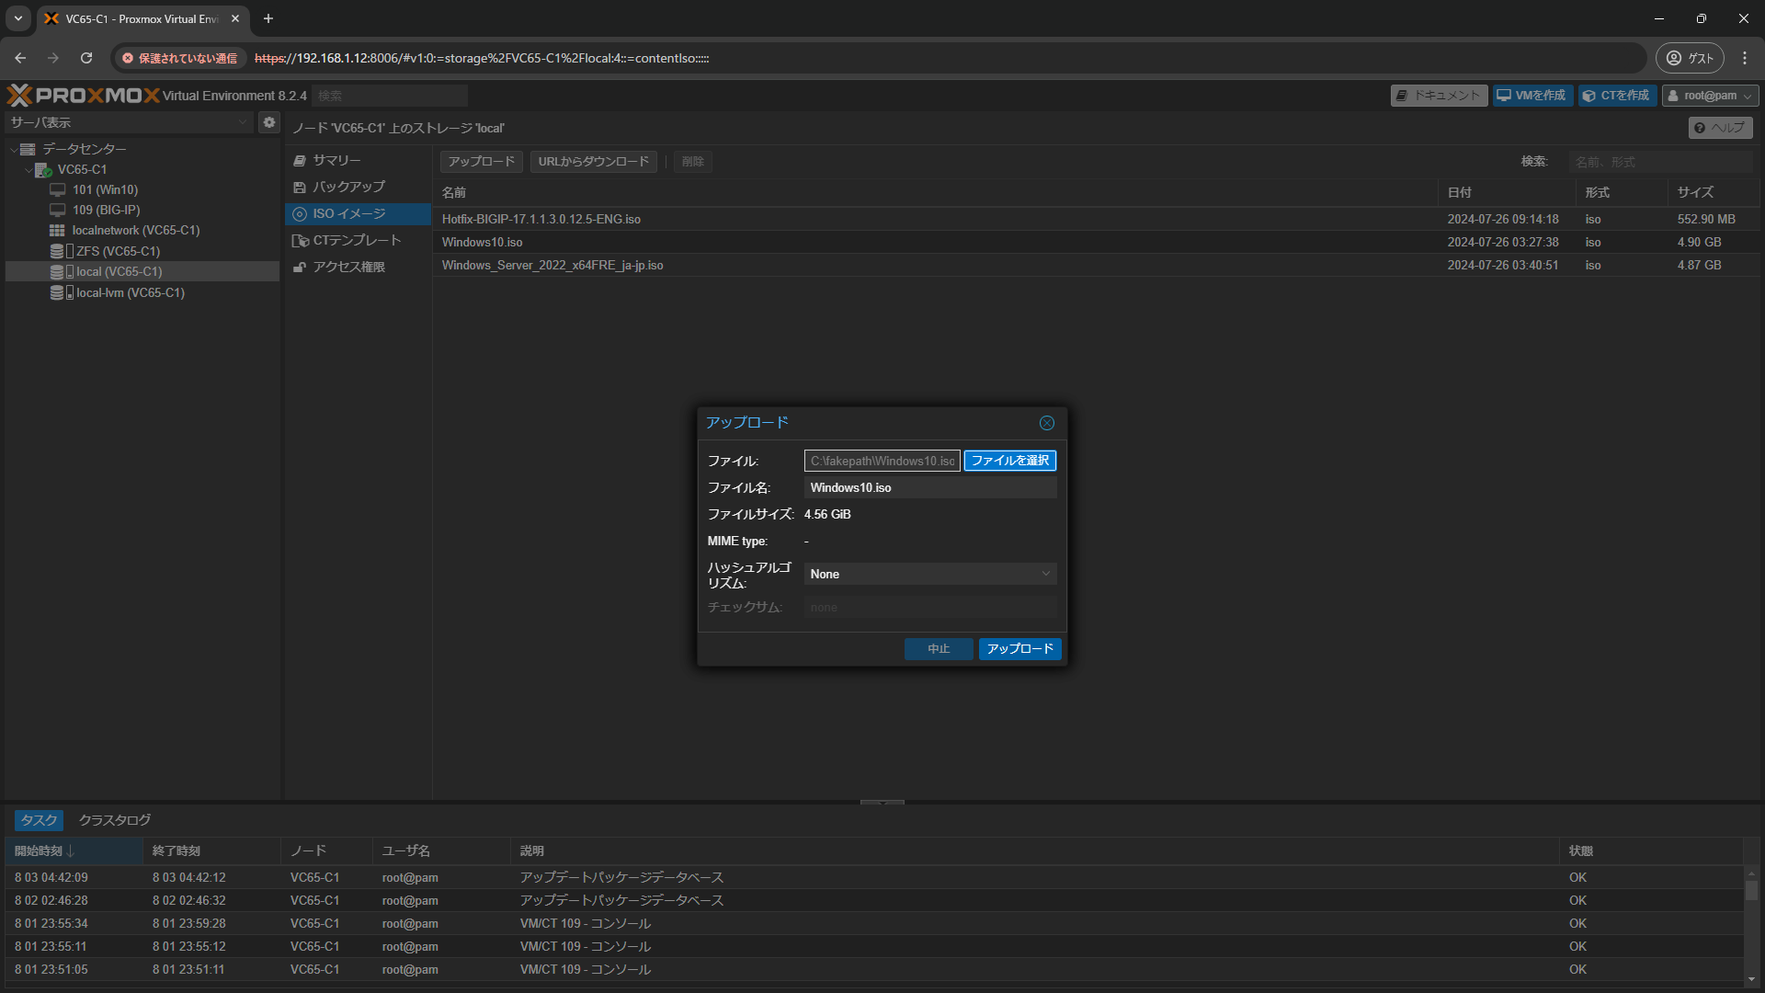
Task: Select Hotfix-BIGIP ISO row
Action: (1097, 219)
